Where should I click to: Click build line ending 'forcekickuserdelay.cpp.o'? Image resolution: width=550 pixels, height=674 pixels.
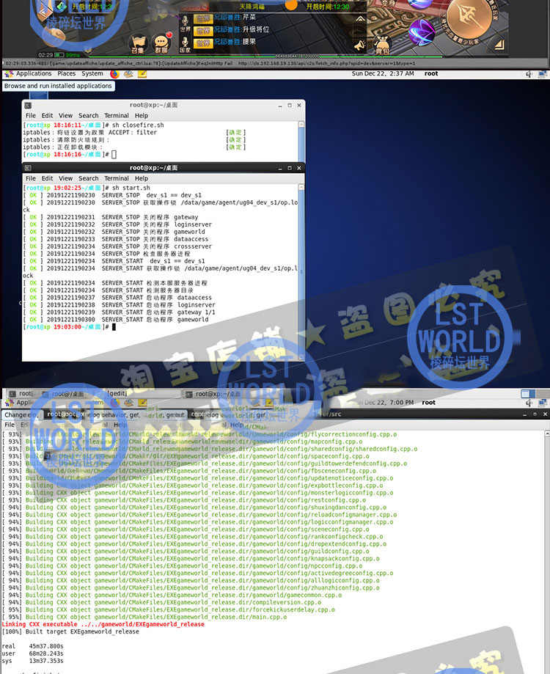[169, 609]
